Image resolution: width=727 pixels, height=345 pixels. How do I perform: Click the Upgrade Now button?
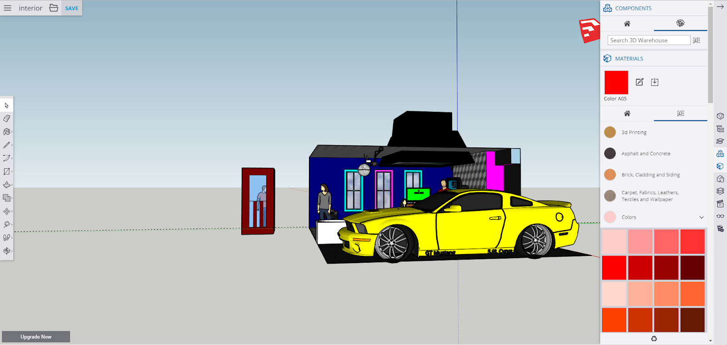pos(36,337)
